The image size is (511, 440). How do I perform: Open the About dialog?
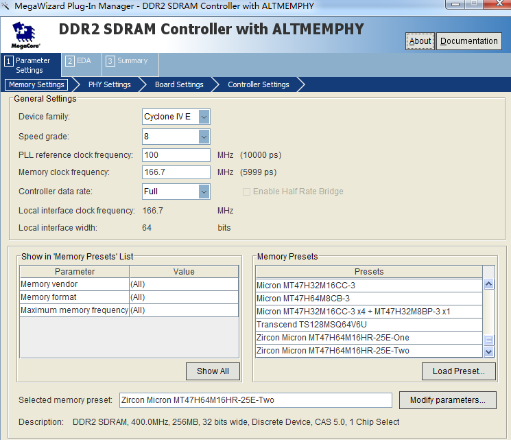(420, 41)
